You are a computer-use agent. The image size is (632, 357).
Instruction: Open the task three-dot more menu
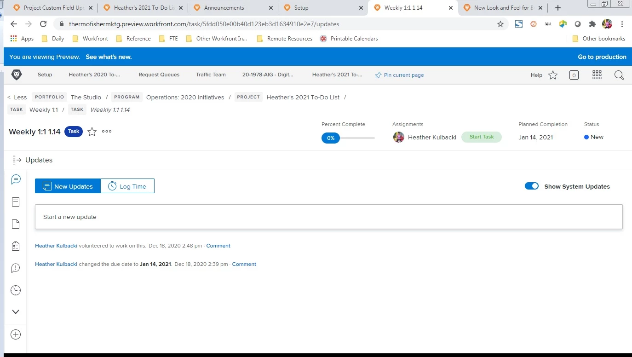pyautogui.click(x=107, y=131)
